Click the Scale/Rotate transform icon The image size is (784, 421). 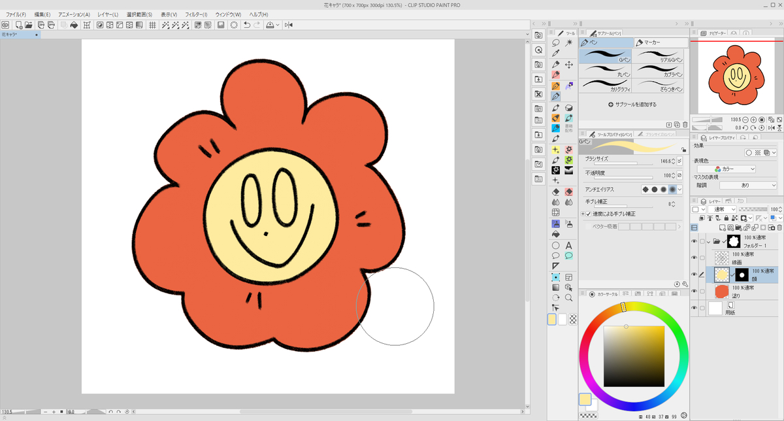(87, 25)
